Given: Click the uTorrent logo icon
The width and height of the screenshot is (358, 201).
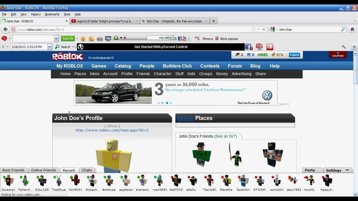Looking at the screenshot, I should pos(80,47).
